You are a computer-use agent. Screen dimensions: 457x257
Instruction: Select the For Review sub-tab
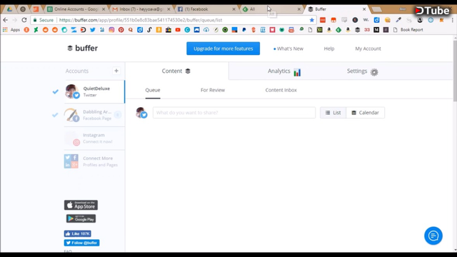point(213,90)
